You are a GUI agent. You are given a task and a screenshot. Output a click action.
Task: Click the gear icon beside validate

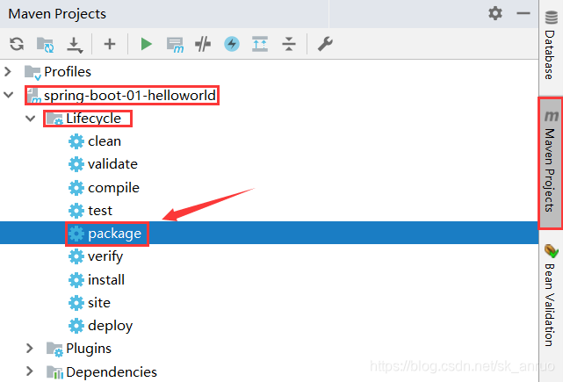pyautogui.click(x=76, y=164)
